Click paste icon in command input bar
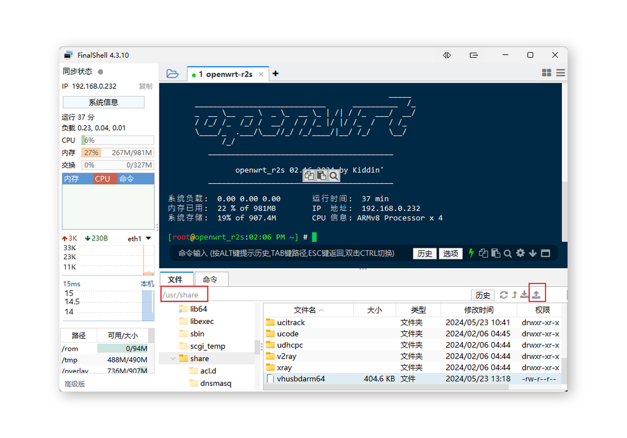 pyautogui.click(x=496, y=253)
